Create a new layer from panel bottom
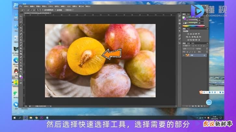 tap(202, 106)
